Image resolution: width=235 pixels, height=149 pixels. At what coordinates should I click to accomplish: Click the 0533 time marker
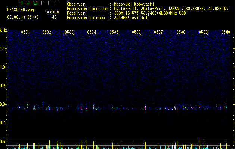[69, 32]
